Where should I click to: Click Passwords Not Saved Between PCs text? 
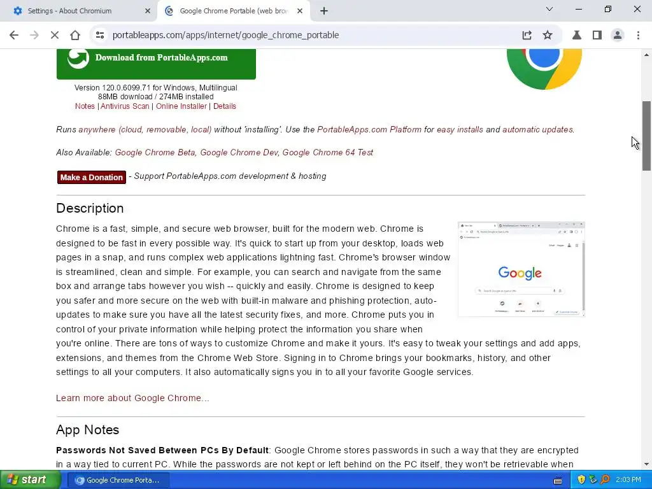162,450
